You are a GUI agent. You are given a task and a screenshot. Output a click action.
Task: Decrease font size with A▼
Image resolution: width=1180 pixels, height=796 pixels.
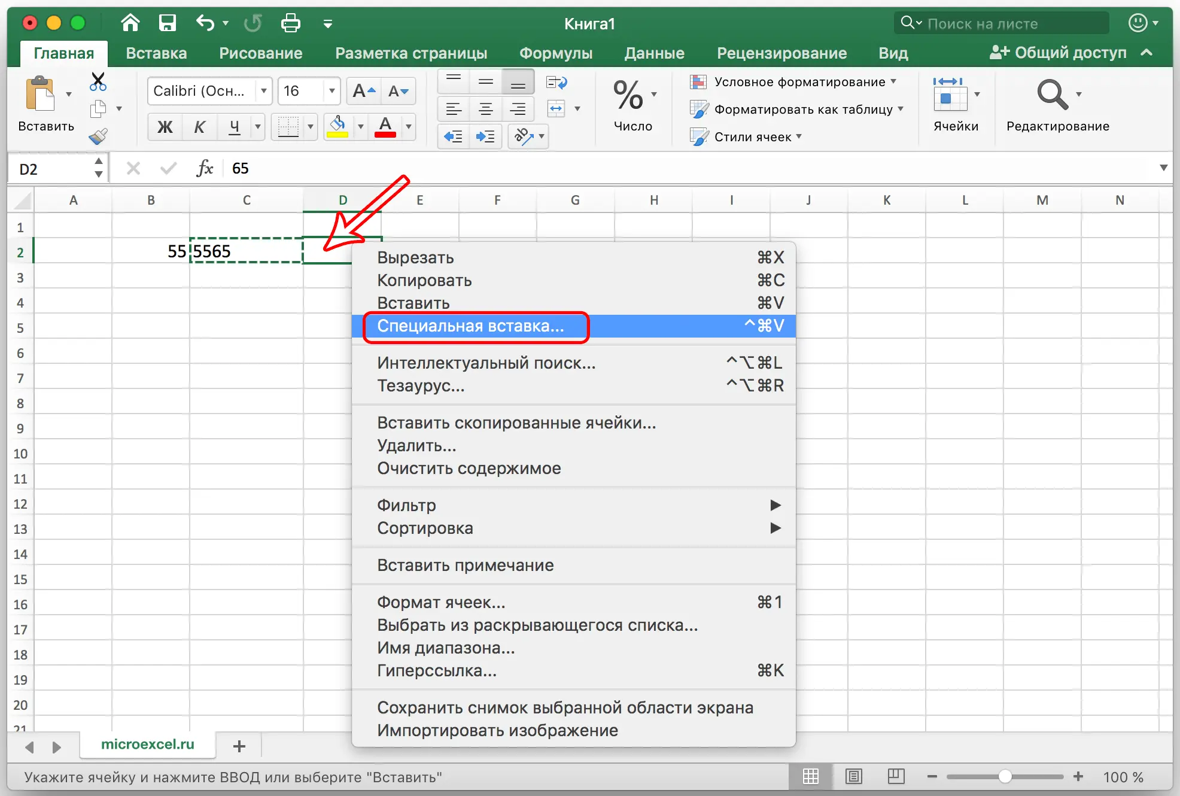(399, 91)
